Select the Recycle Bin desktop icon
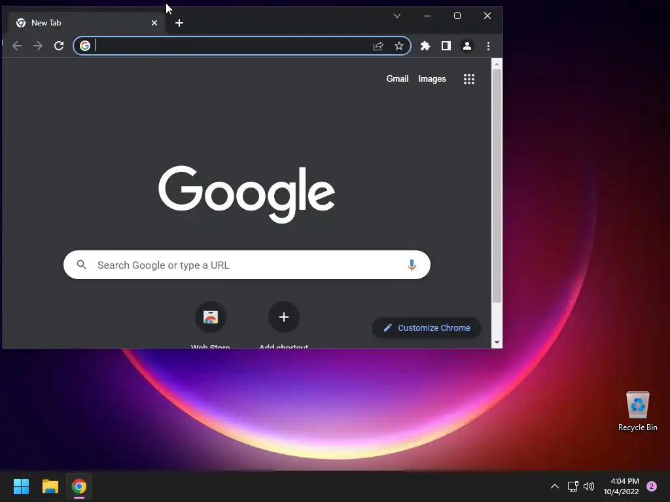Screen dimensions: 670x502 pyautogui.click(x=637, y=411)
